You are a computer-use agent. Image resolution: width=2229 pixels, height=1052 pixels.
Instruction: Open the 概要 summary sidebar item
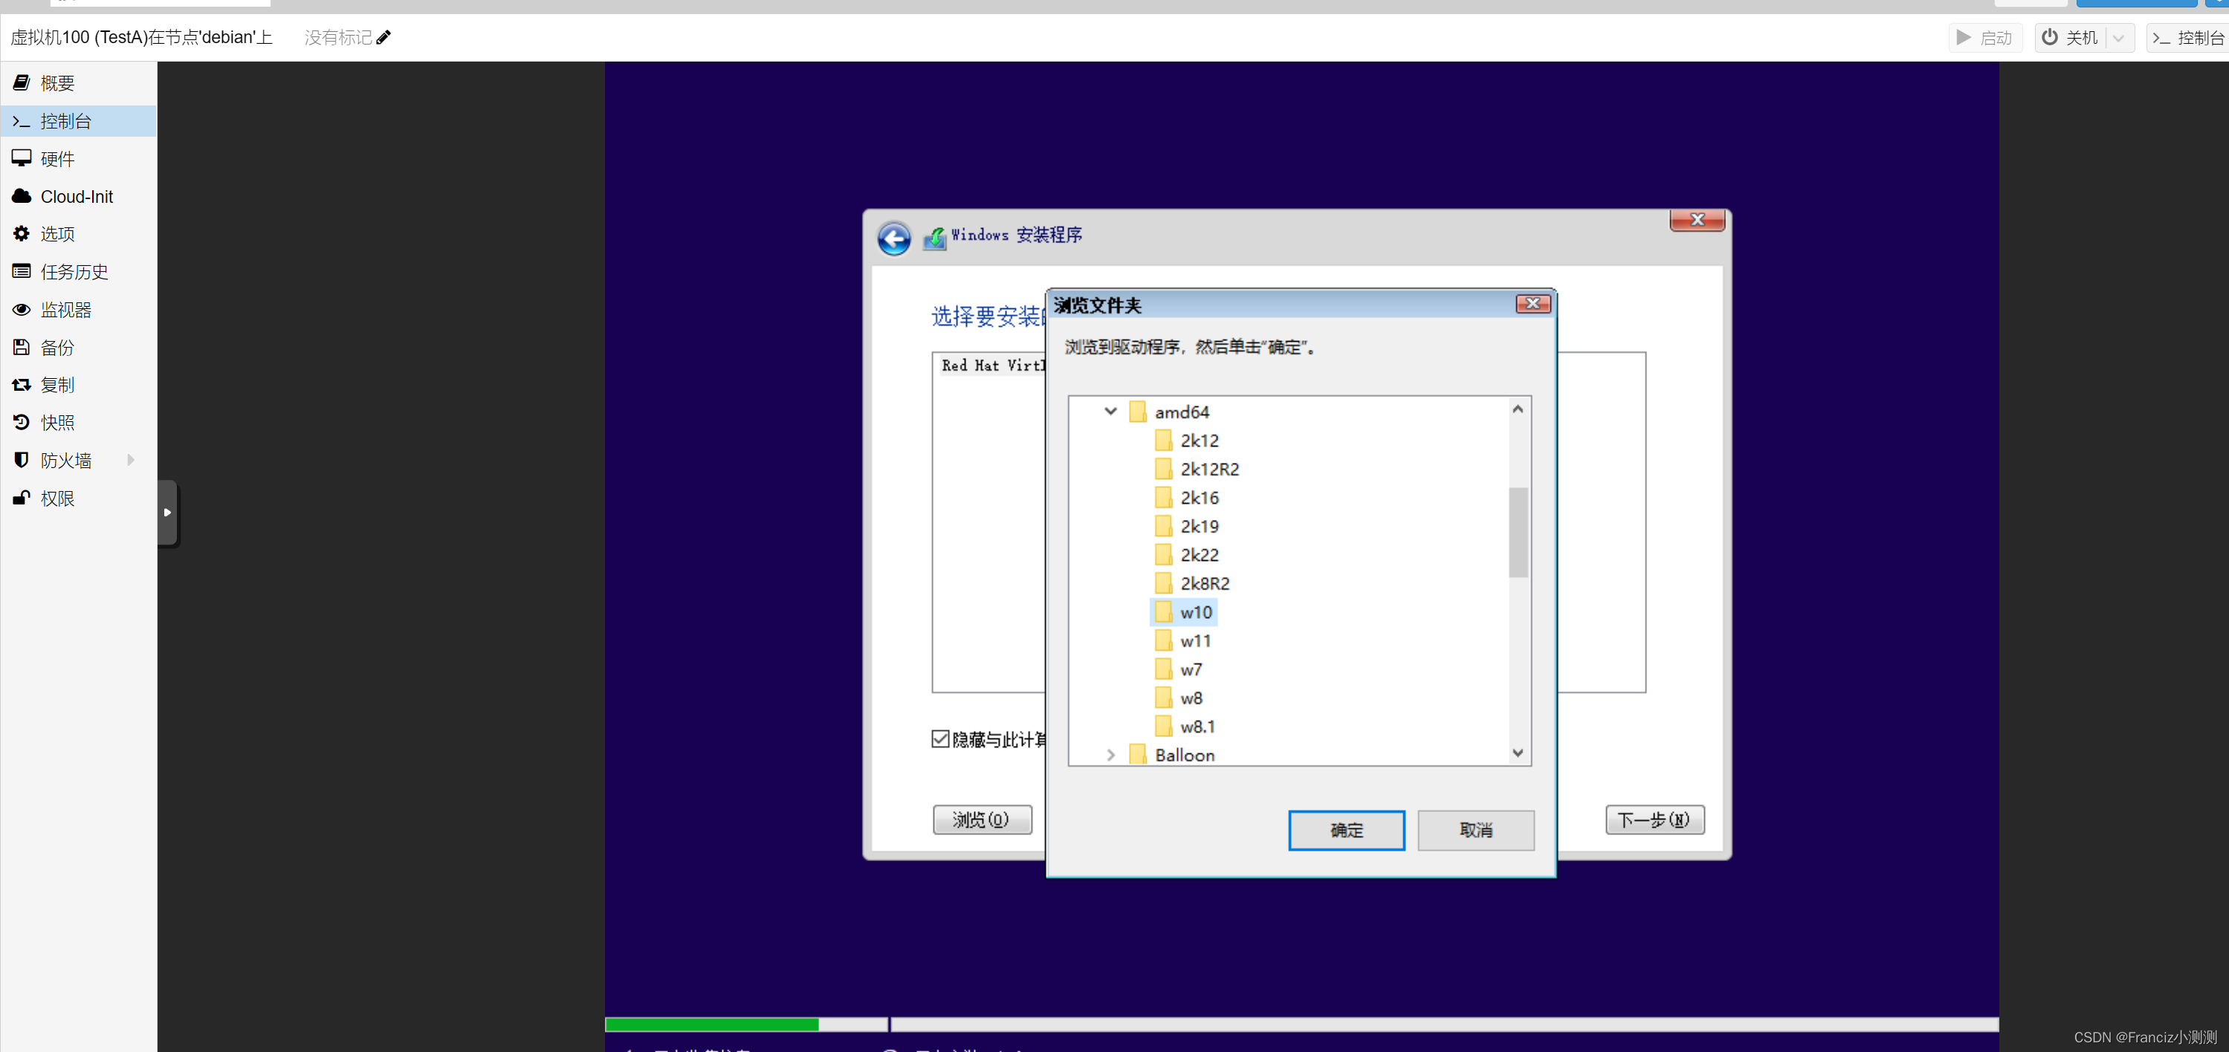(x=78, y=83)
